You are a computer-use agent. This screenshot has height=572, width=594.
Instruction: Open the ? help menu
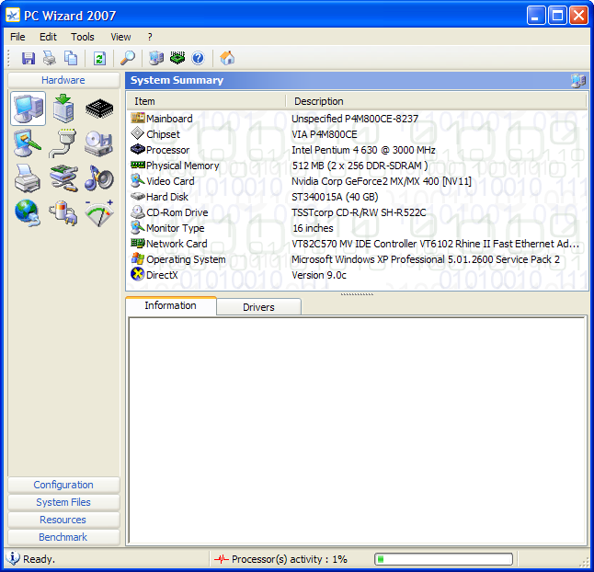[x=150, y=37]
